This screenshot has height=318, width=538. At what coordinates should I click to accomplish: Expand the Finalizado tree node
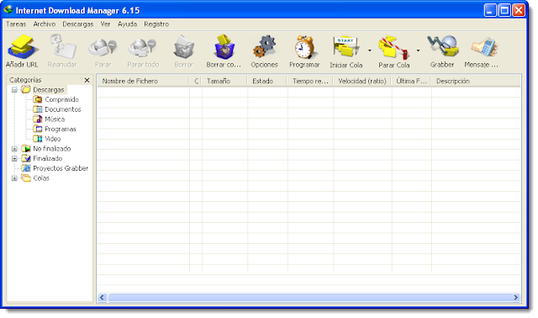tap(14, 159)
